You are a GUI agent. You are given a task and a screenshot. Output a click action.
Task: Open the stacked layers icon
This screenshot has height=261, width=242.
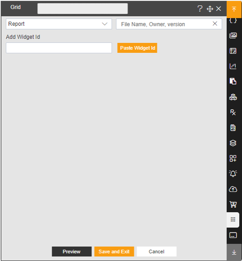point(233,143)
